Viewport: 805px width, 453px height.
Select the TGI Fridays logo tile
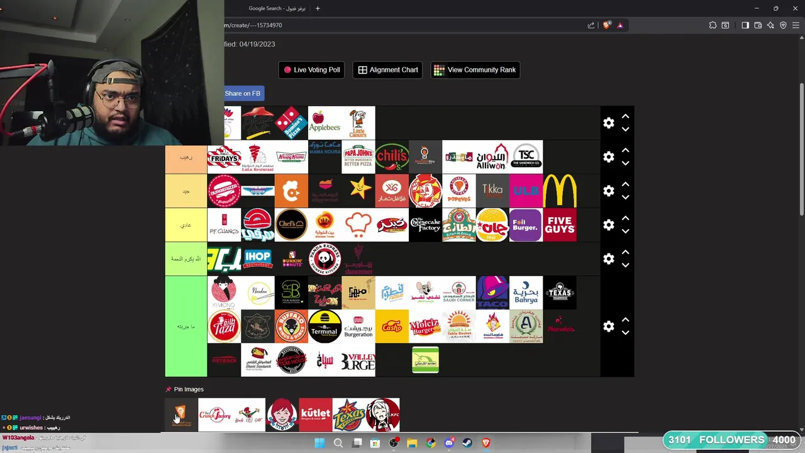coord(224,157)
